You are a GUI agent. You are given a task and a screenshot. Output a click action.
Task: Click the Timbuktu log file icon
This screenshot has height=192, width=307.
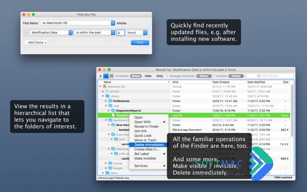113,115
